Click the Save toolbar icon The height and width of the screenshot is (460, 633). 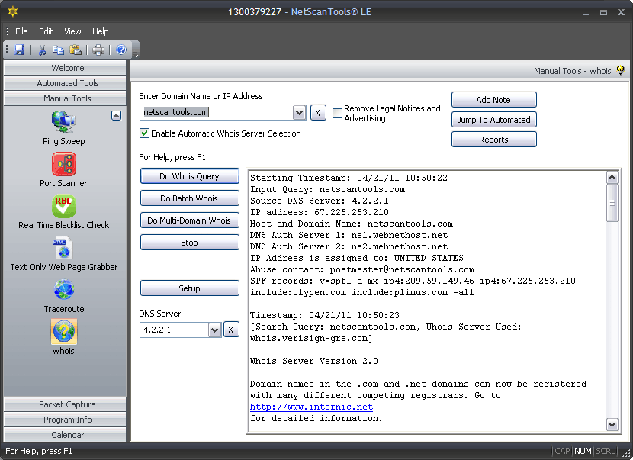click(19, 50)
